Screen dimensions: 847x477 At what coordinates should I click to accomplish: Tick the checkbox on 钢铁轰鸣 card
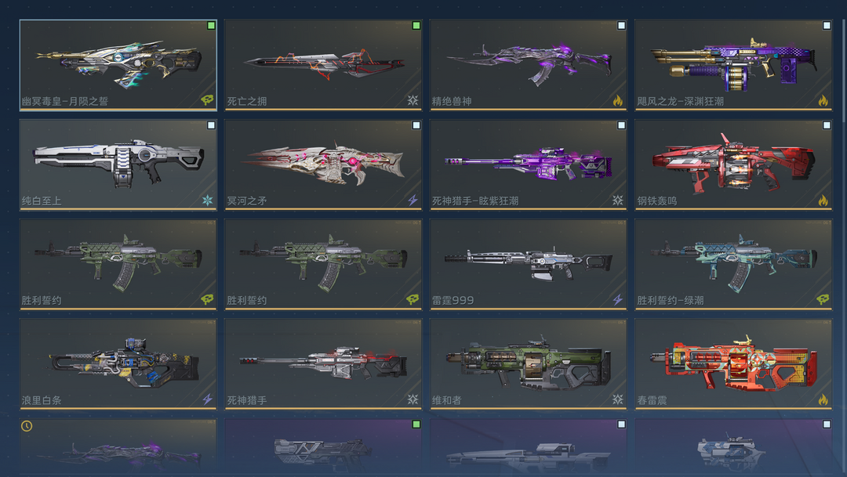pyautogui.click(x=827, y=125)
